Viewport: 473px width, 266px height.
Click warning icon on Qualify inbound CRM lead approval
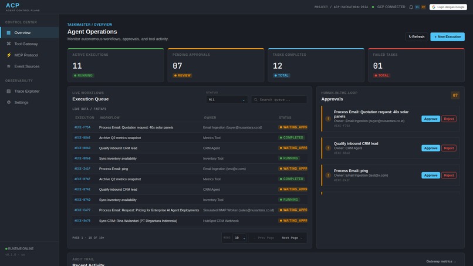pos(328,148)
